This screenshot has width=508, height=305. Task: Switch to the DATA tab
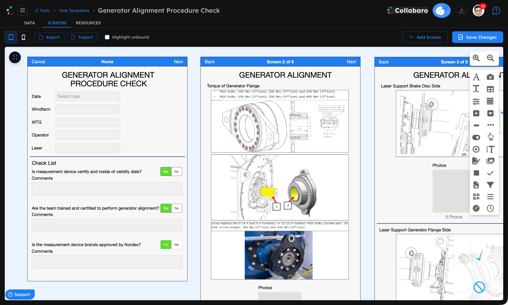tap(29, 23)
